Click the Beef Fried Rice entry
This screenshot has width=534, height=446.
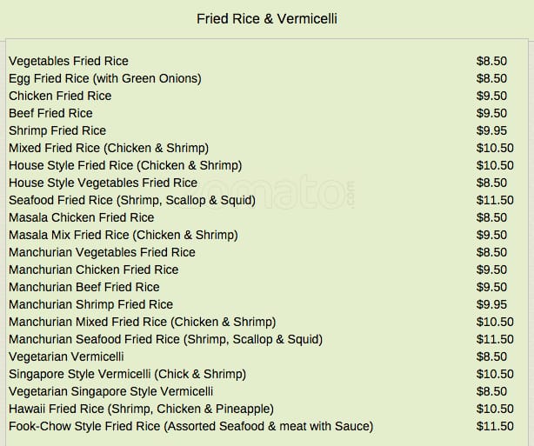(50, 113)
